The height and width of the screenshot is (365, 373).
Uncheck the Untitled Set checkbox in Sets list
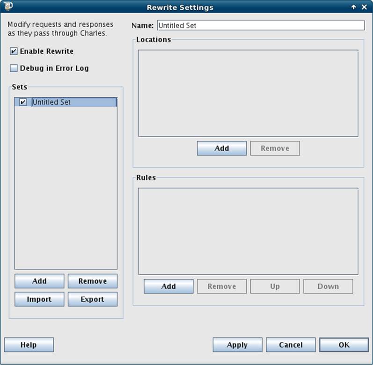click(x=23, y=102)
